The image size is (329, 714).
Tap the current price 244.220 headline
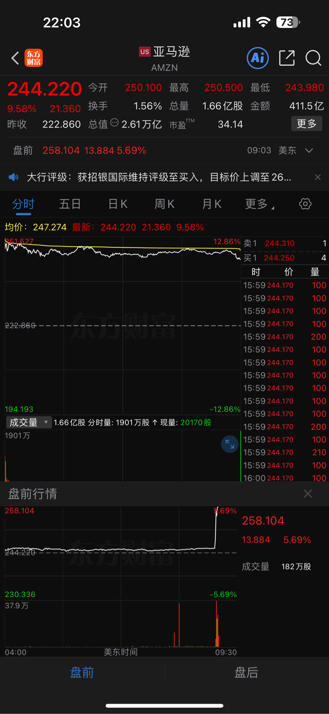pos(45,89)
